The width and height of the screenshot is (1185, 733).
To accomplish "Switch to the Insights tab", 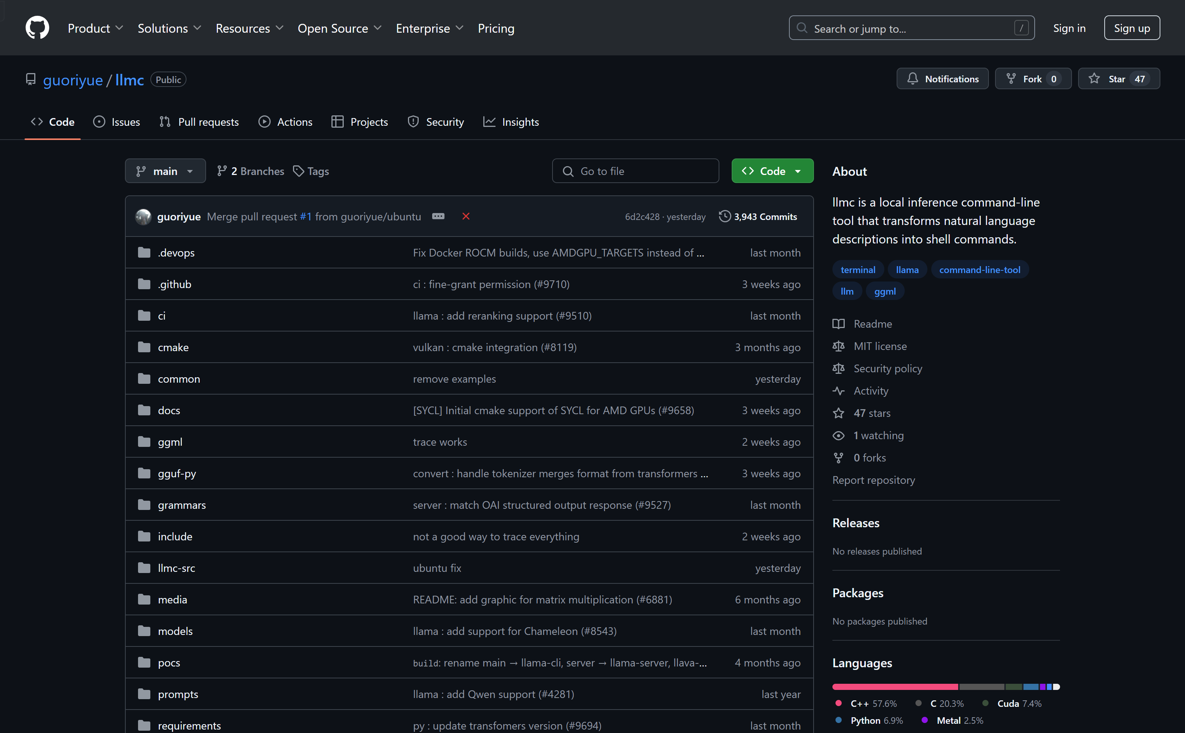I will pos(511,122).
